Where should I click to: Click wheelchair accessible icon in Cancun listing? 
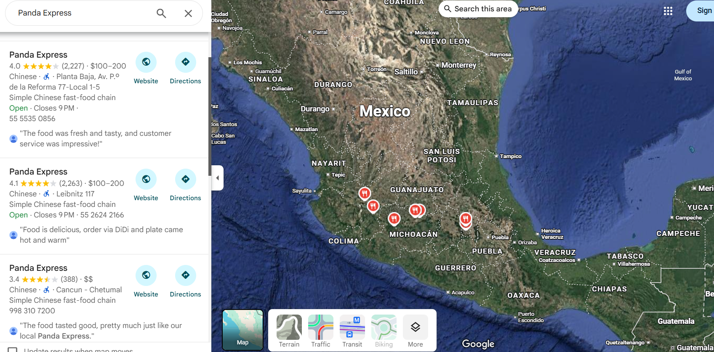pos(47,290)
